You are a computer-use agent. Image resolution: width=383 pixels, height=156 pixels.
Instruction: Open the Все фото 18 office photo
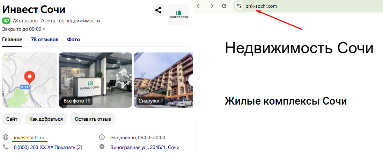(x=96, y=80)
